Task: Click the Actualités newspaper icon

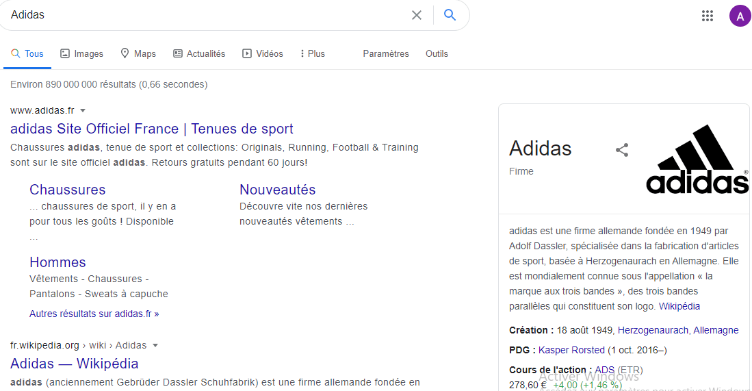Action: pos(177,53)
